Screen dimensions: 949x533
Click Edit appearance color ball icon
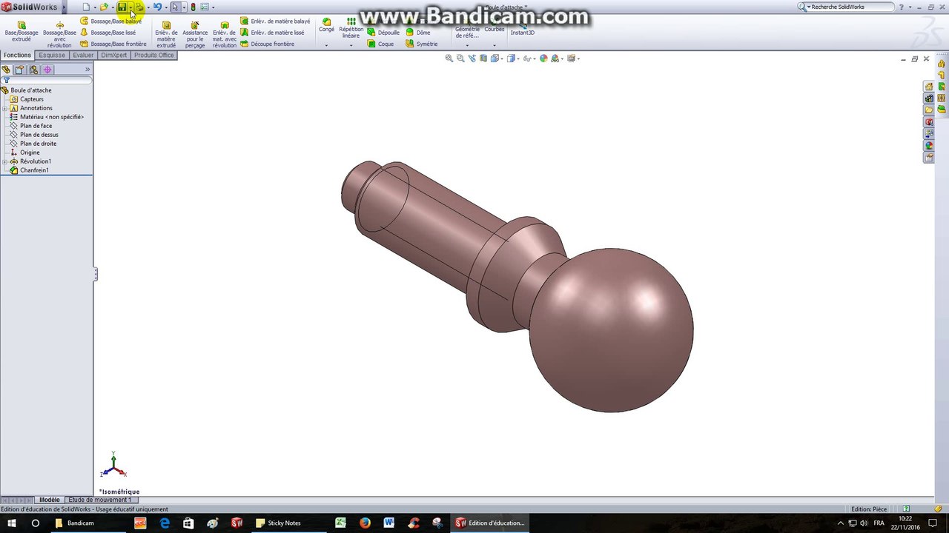[x=543, y=58]
